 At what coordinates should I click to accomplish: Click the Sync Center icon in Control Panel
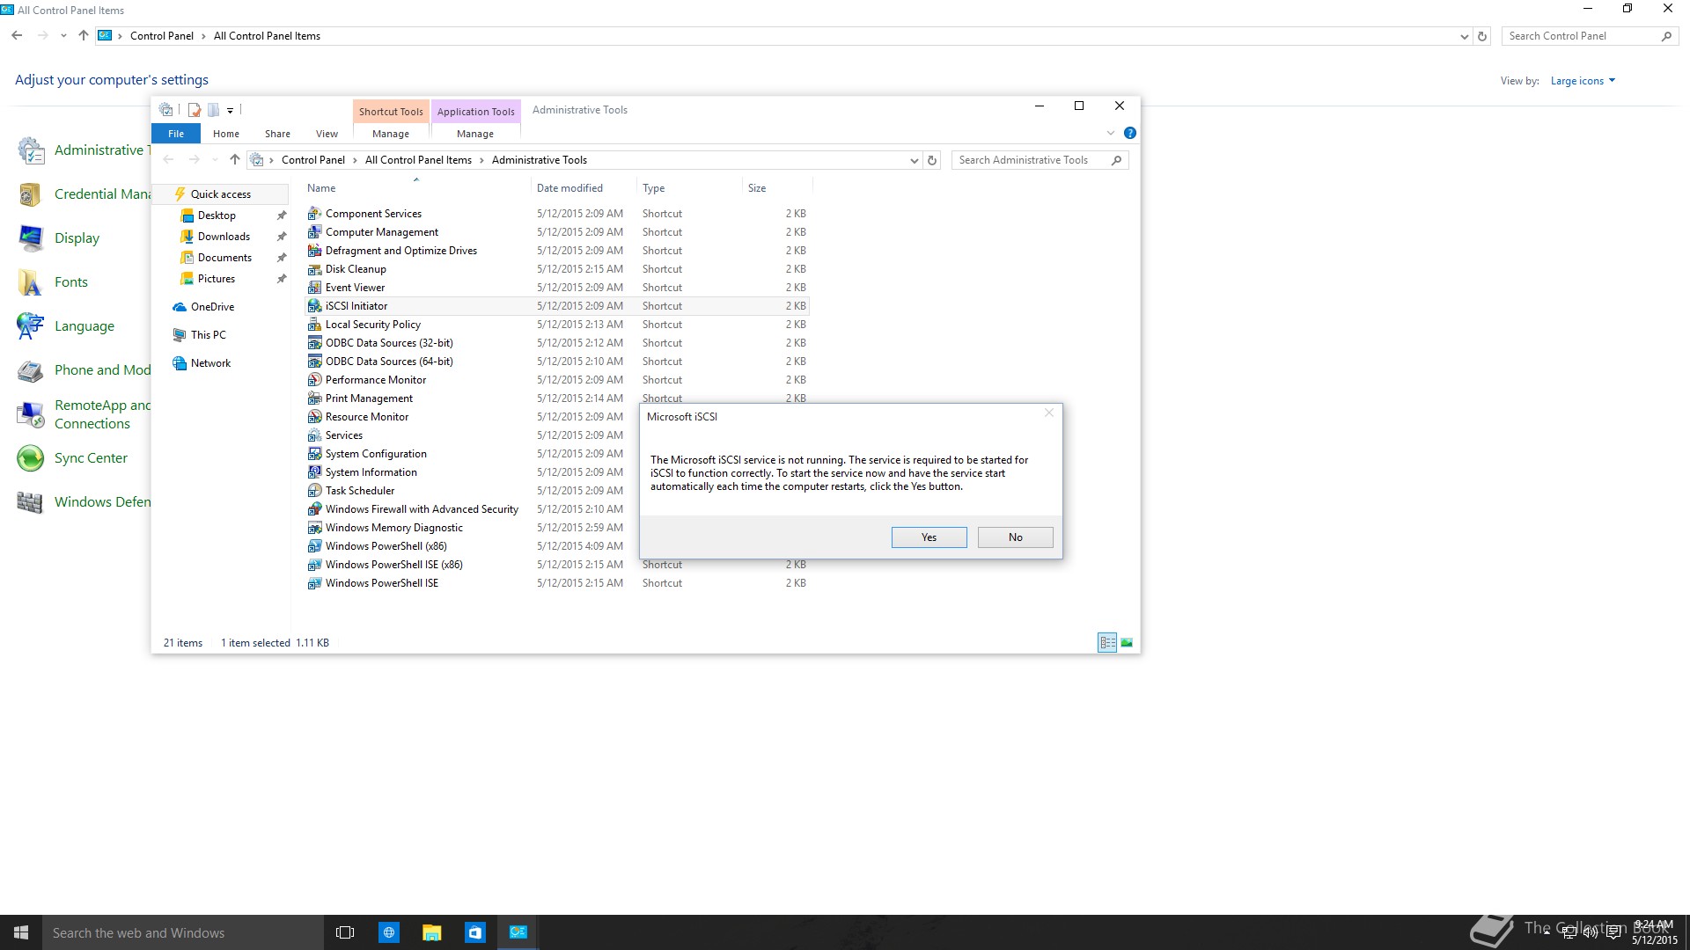click(x=31, y=458)
